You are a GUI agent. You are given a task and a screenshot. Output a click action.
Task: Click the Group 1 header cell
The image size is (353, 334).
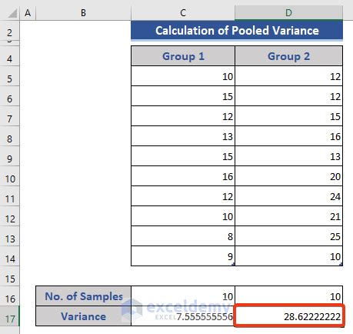(x=183, y=56)
